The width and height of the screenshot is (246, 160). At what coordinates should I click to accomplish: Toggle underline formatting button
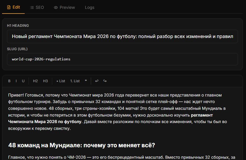(23, 81)
